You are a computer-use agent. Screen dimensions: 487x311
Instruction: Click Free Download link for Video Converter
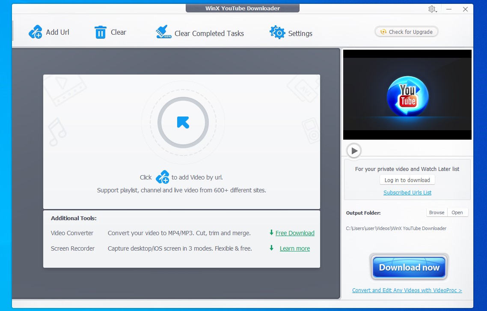point(295,233)
